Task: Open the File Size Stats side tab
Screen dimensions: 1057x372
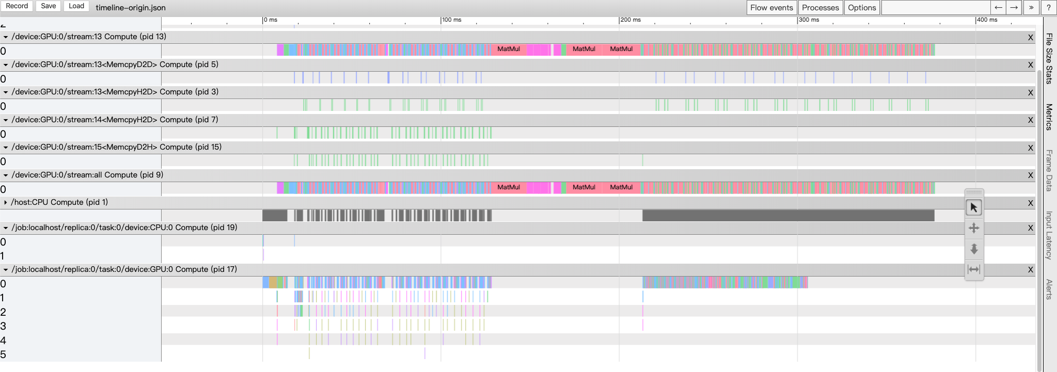Action: click(x=1049, y=58)
